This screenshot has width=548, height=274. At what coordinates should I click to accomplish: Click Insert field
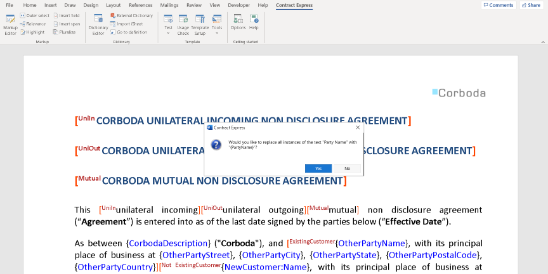pyautogui.click(x=67, y=15)
